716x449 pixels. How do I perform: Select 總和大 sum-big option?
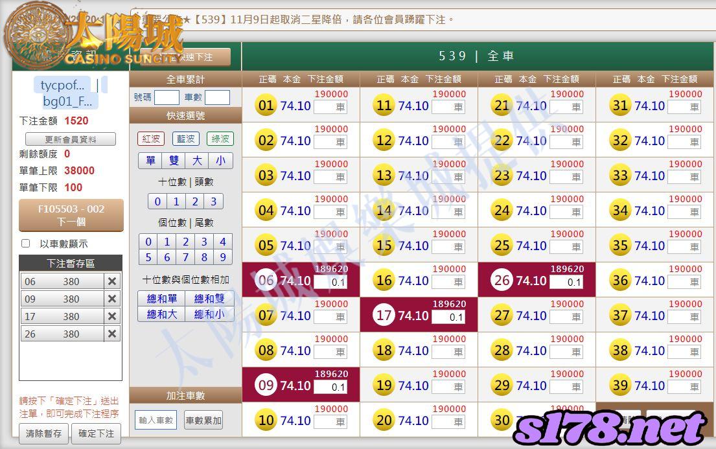click(161, 314)
